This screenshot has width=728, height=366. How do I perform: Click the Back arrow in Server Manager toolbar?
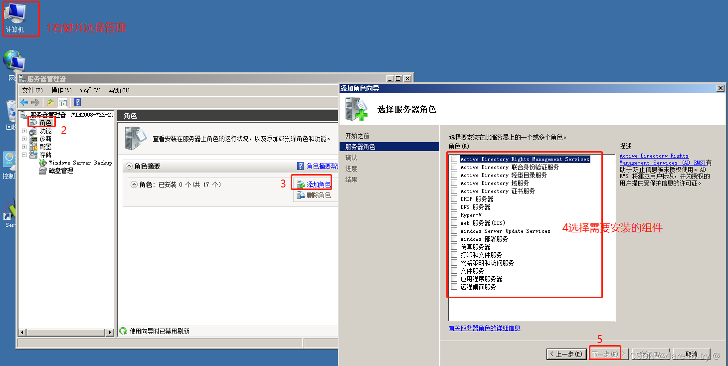[24, 102]
